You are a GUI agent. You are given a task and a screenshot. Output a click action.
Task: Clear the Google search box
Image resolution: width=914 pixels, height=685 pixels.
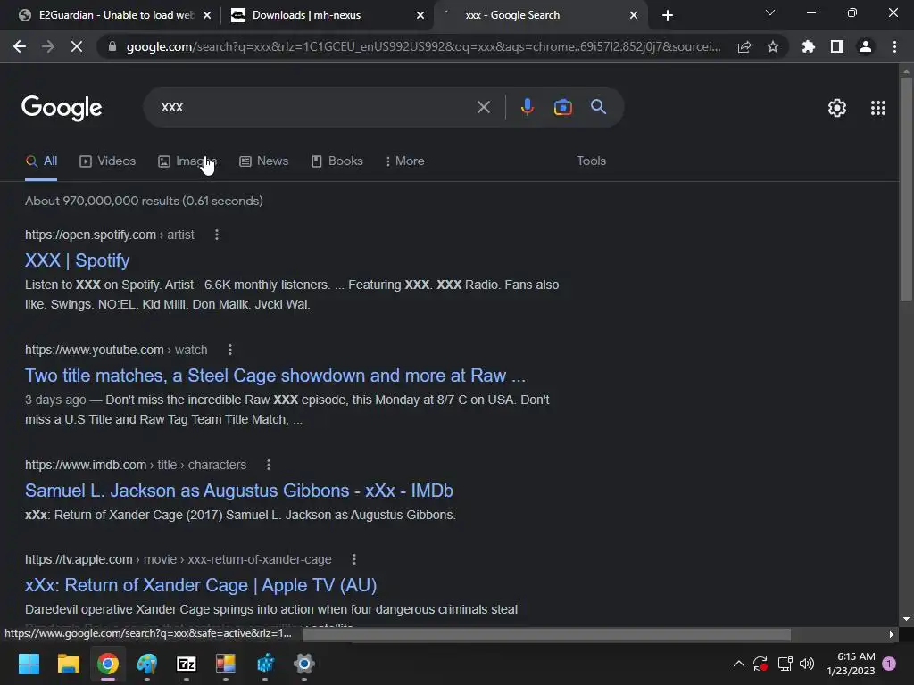(x=484, y=107)
